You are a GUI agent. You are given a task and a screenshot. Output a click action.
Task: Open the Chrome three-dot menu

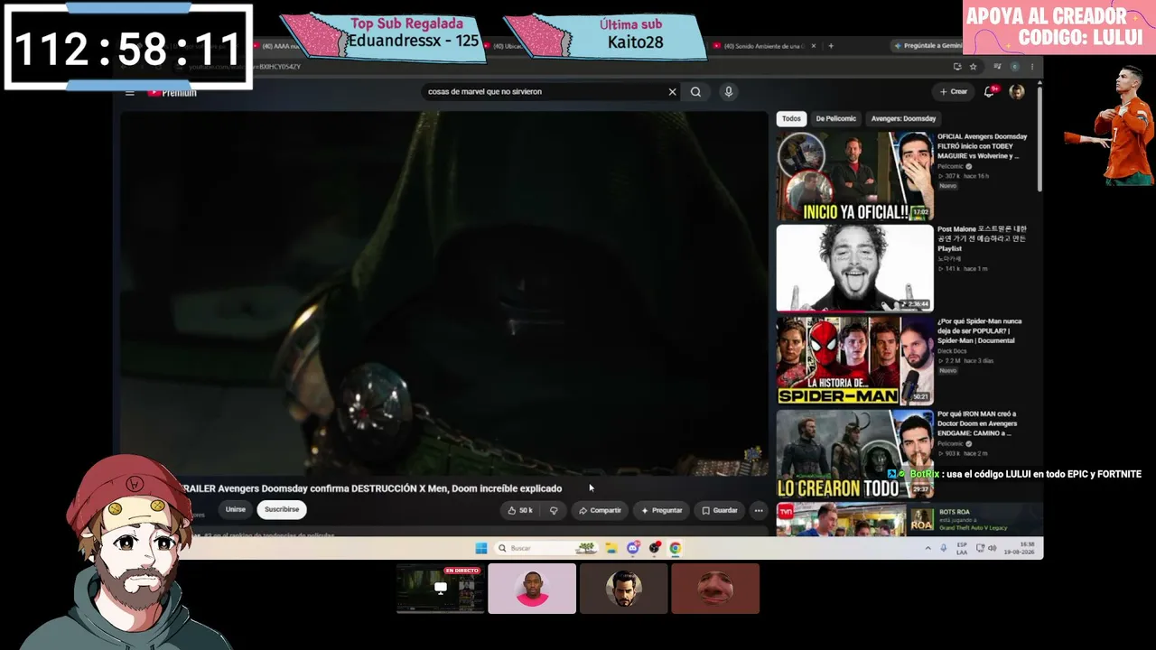click(1032, 67)
